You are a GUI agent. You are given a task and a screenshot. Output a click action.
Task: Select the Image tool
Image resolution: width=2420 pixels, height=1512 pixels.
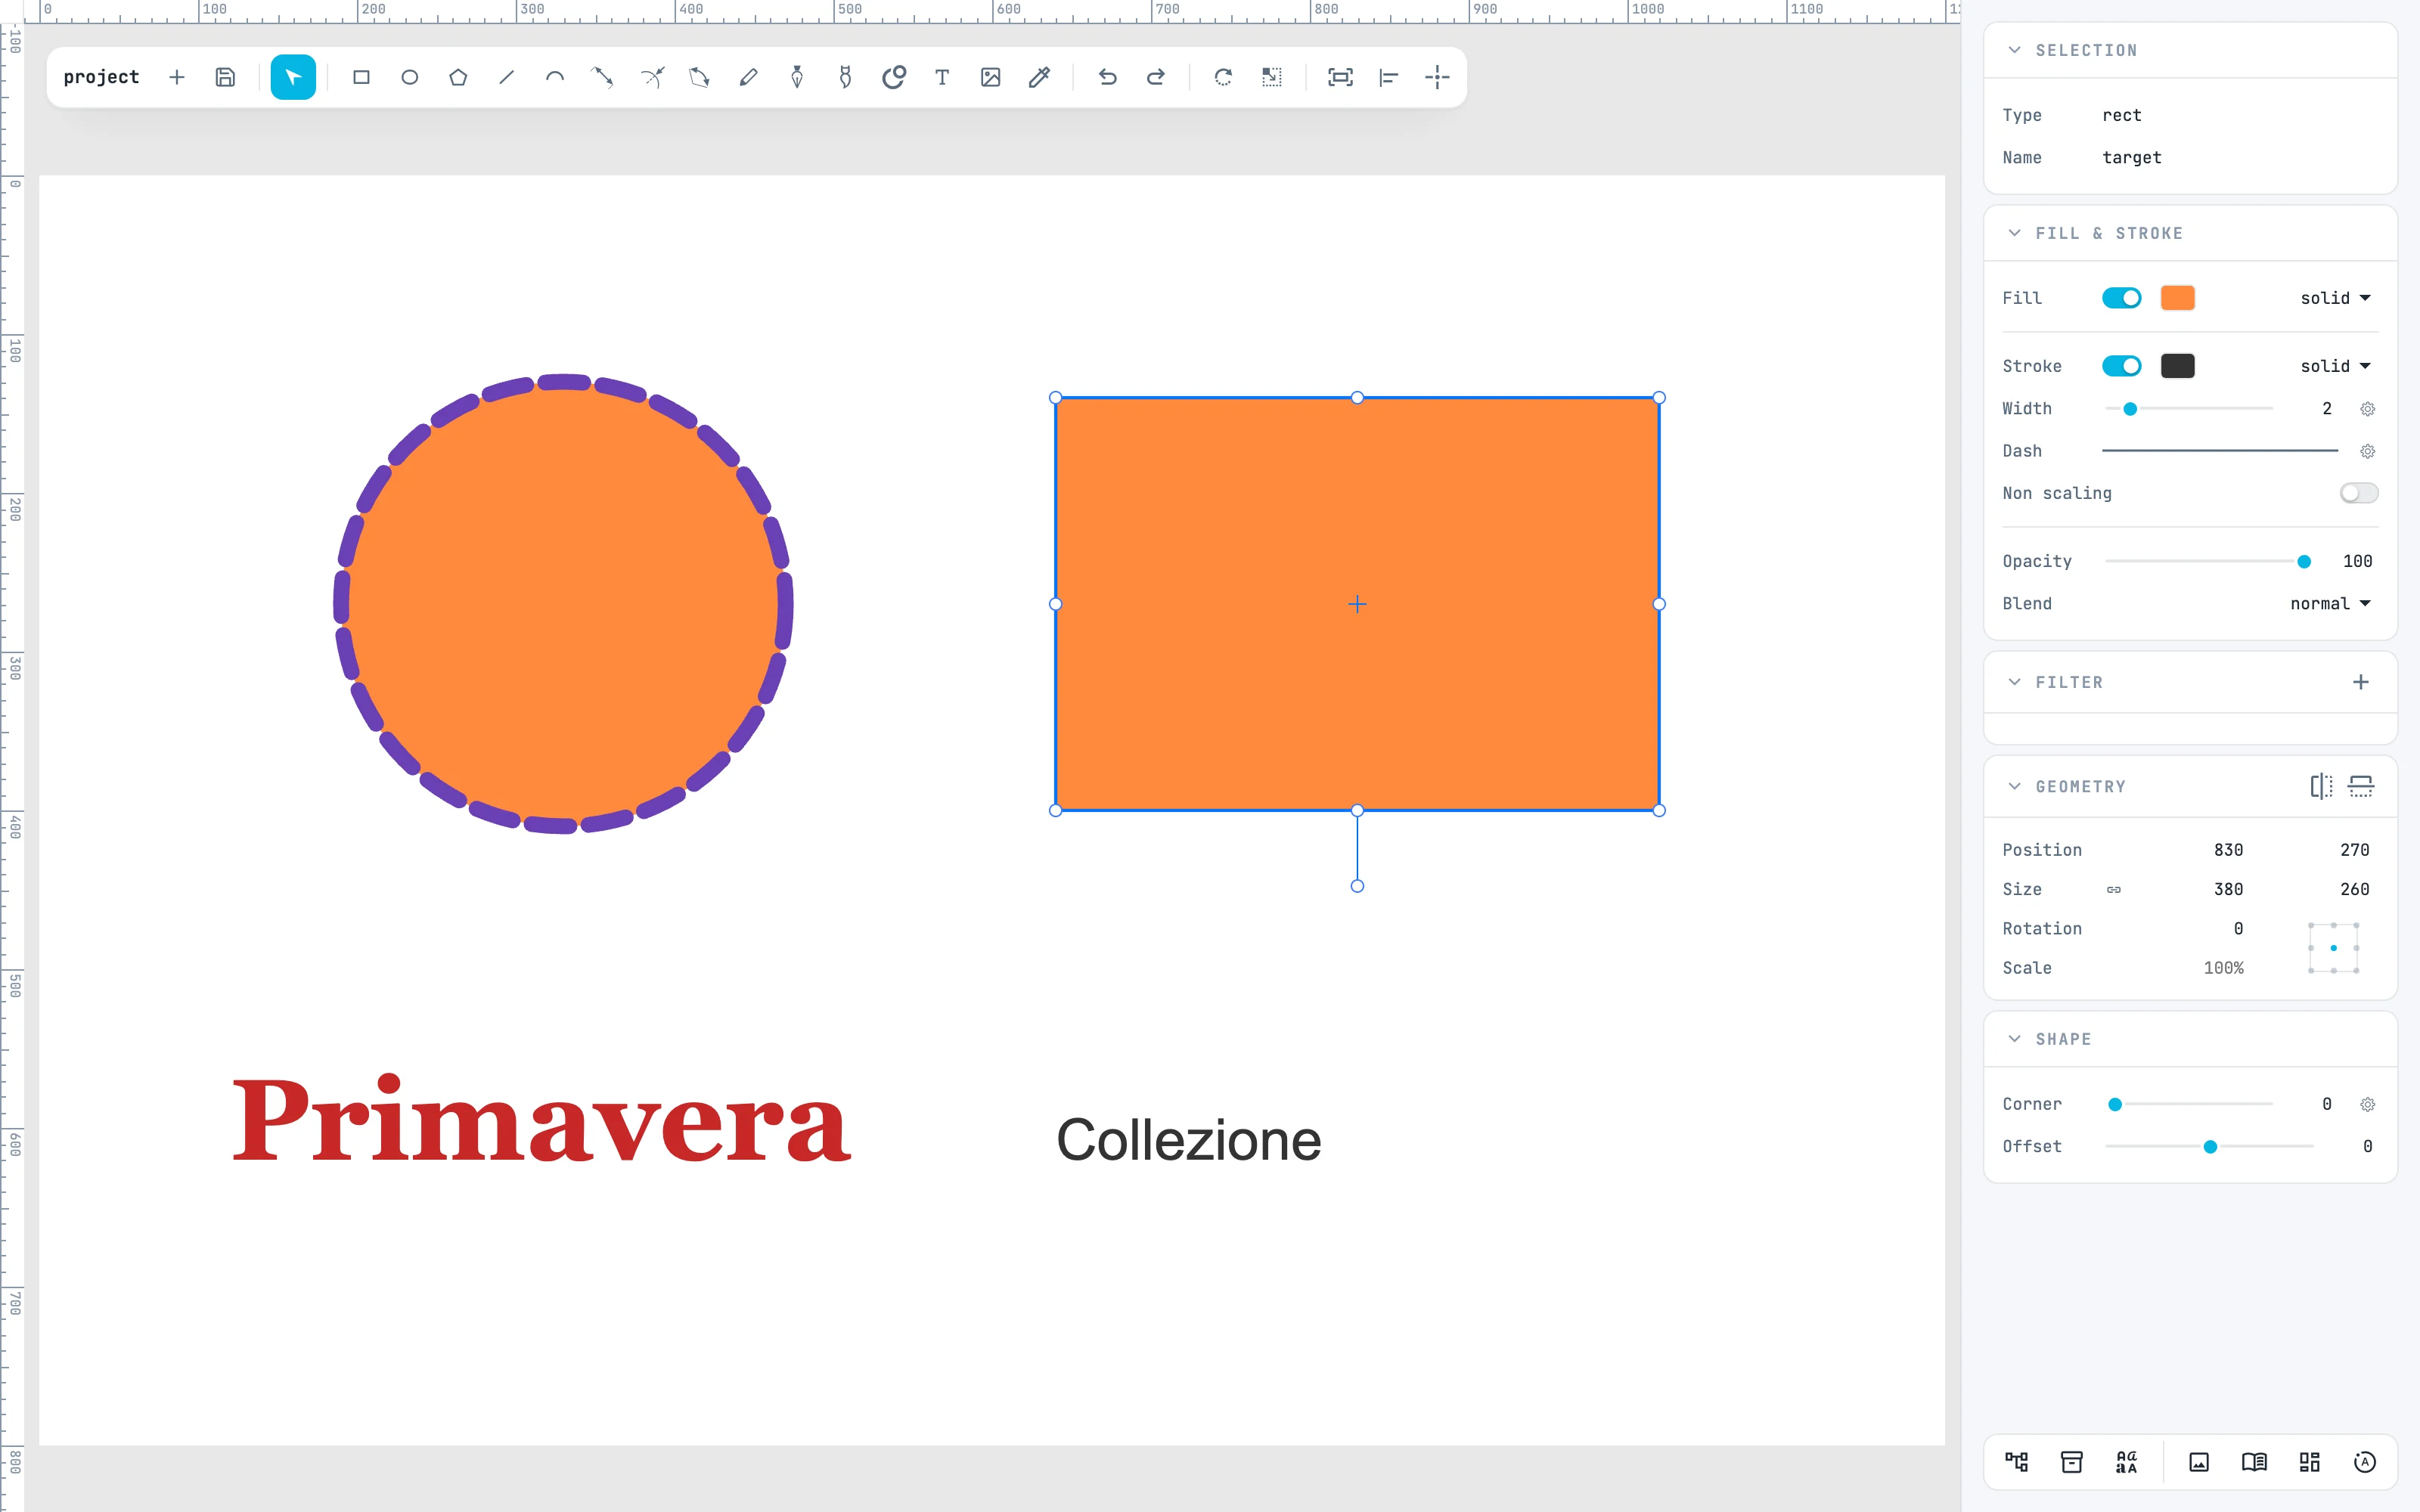click(991, 77)
